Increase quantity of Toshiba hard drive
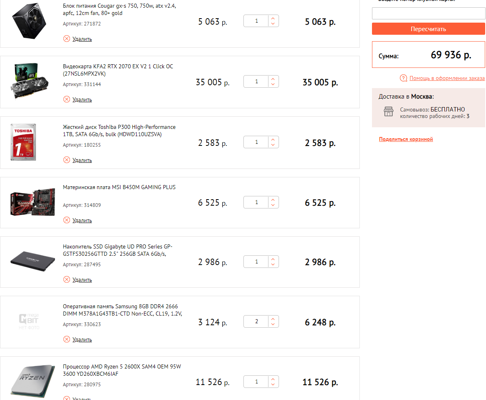This screenshot has width=486, height=400. pos(273,140)
